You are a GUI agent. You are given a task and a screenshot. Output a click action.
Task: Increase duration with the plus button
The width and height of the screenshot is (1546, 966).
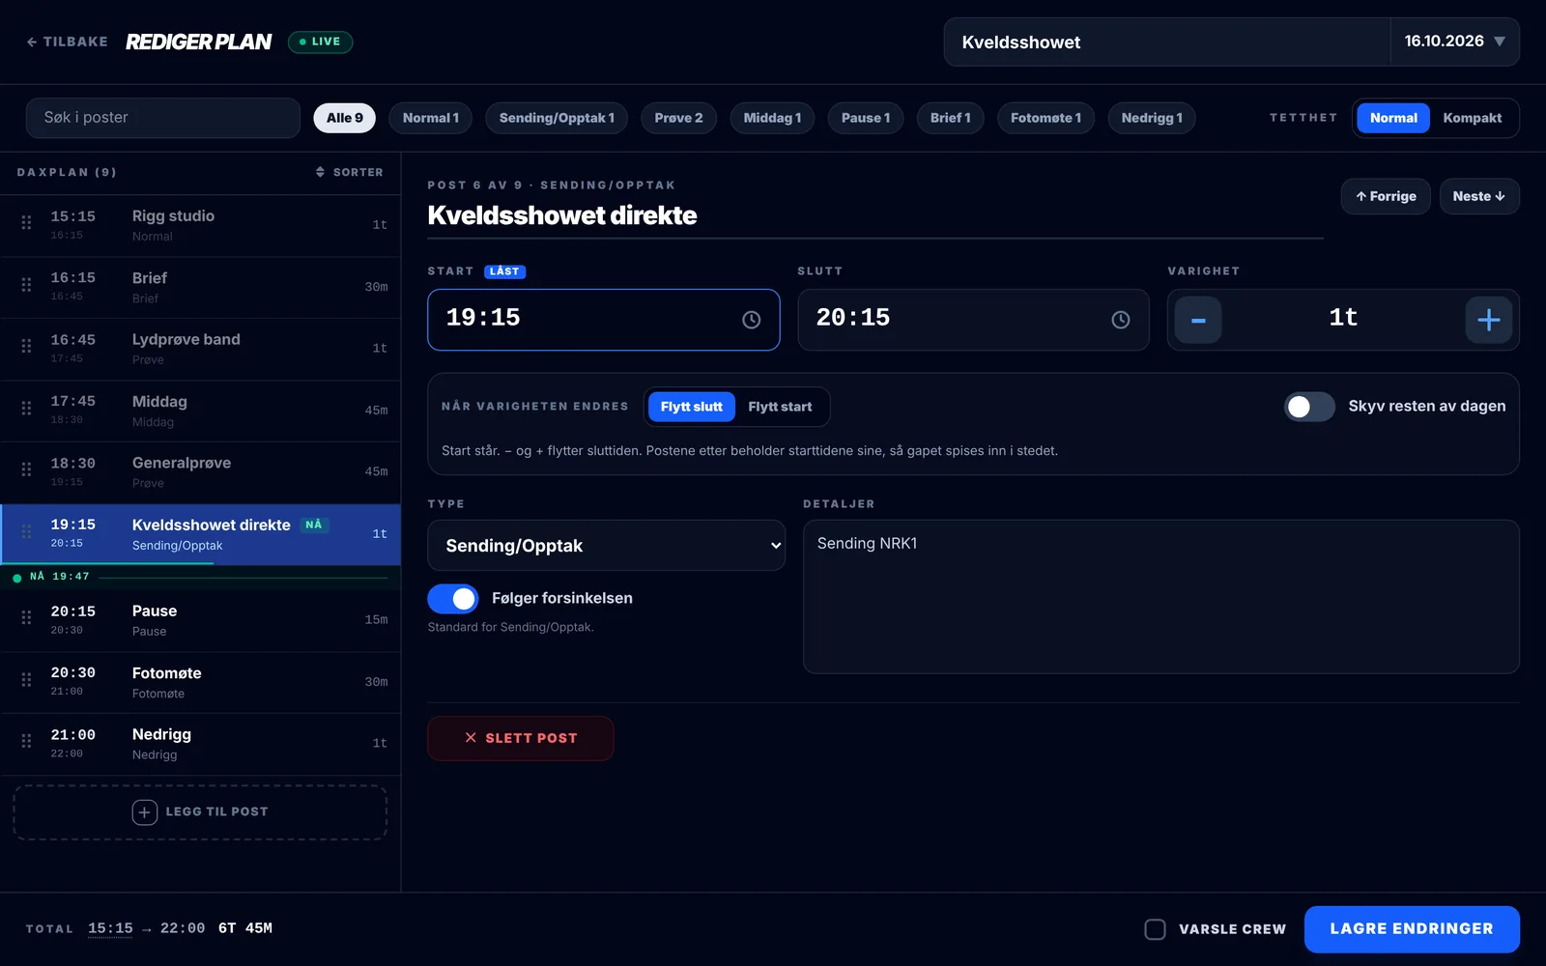pyautogui.click(x=1489, y=320)
